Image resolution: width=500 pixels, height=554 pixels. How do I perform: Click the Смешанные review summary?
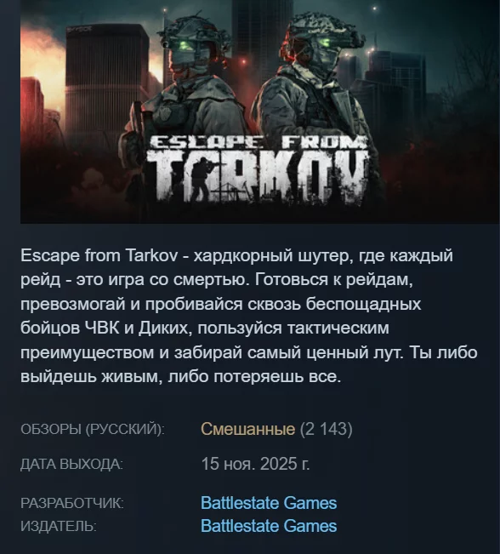click(247, 429)
